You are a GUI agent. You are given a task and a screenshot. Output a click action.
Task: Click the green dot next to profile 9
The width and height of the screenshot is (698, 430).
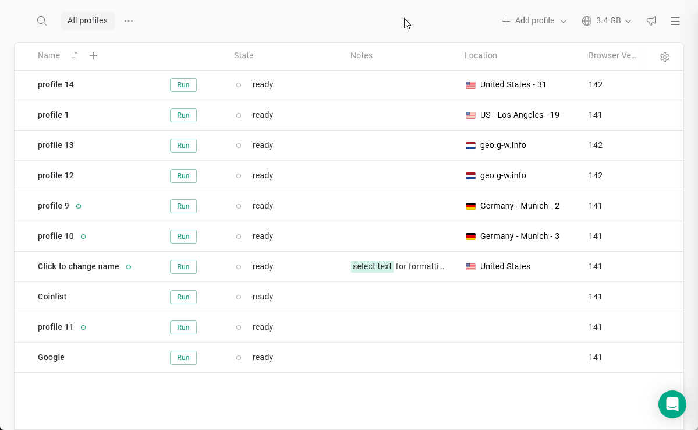click(x=79, y=206)
